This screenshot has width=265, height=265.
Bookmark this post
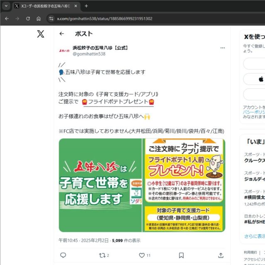point(181,255)
